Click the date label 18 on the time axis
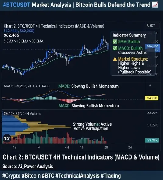Image resolution: width=163 pixels, height=180 pixels. pos(82,147)
